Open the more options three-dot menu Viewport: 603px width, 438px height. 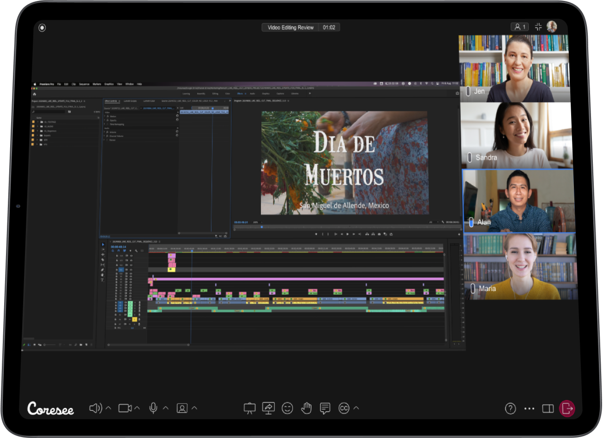(529, 408)
